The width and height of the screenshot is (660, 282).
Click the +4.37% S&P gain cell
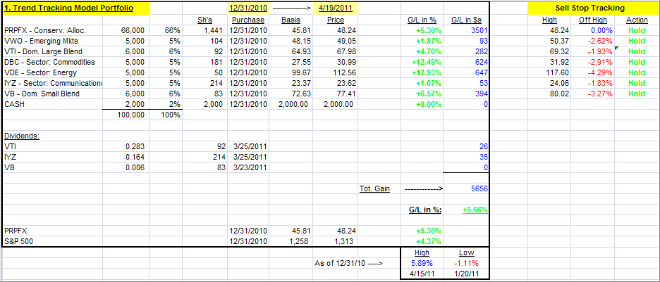pyautogui.click(x=422, y=241)
